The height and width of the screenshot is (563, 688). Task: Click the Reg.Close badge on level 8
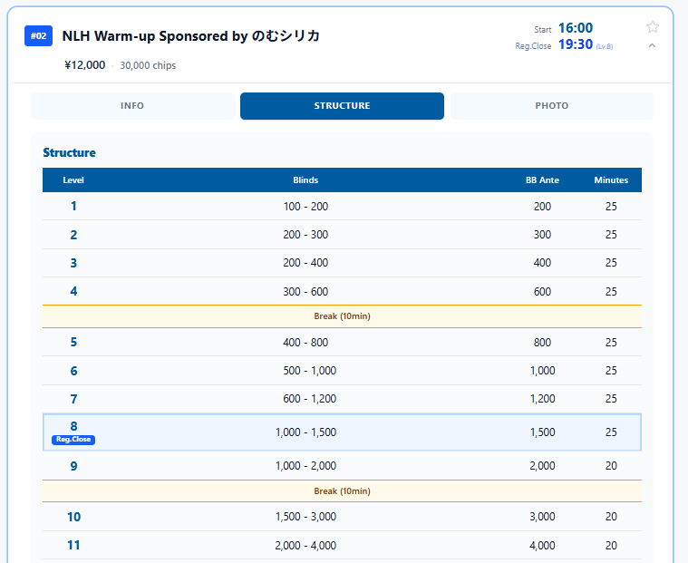point(73,440)
